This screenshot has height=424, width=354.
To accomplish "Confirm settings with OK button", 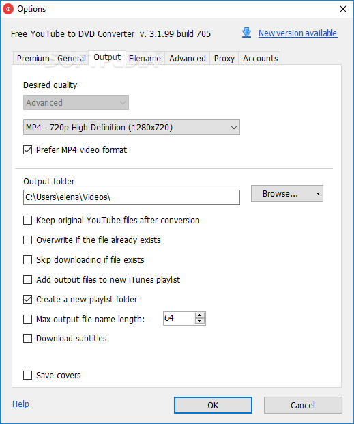I will click(x=213, y=405).
